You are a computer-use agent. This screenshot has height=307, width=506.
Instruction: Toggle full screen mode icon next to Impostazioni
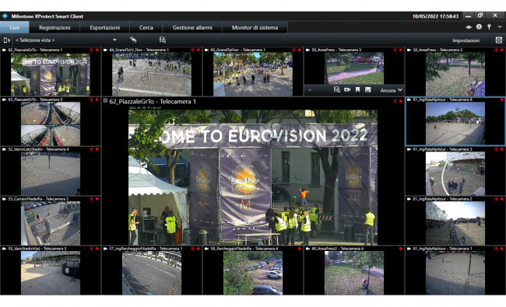(498, 40)
